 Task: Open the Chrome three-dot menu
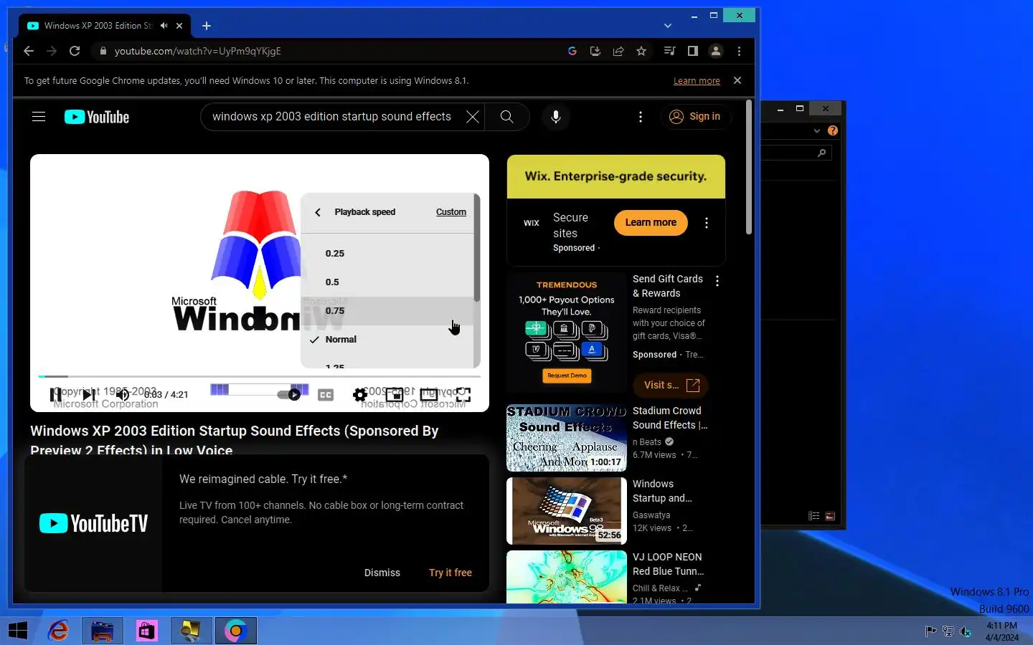click(739, 51)
